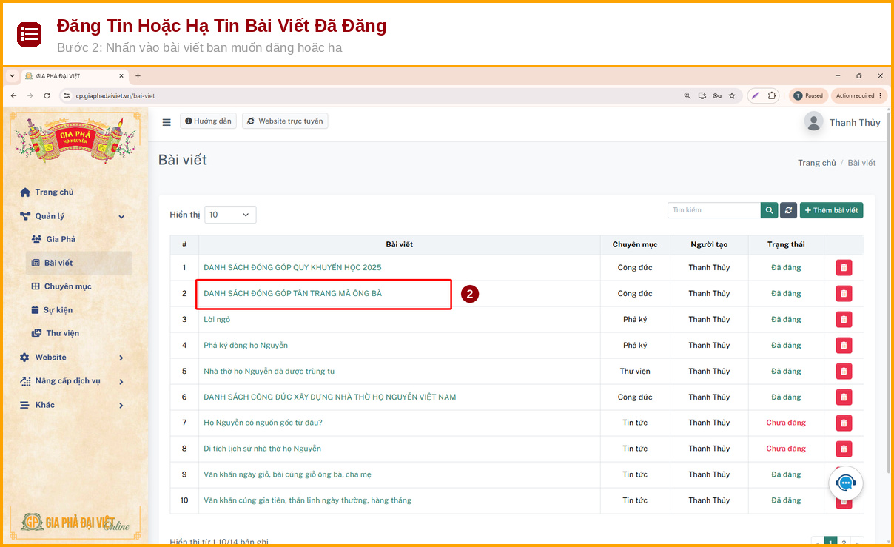The width and height of the screenshot is (894, 547).
Task: Delete article DANH SÁCH ĐÓNG GÓP TÂN TRANG MÃ ÔNG BÀ
Action: 844,294
